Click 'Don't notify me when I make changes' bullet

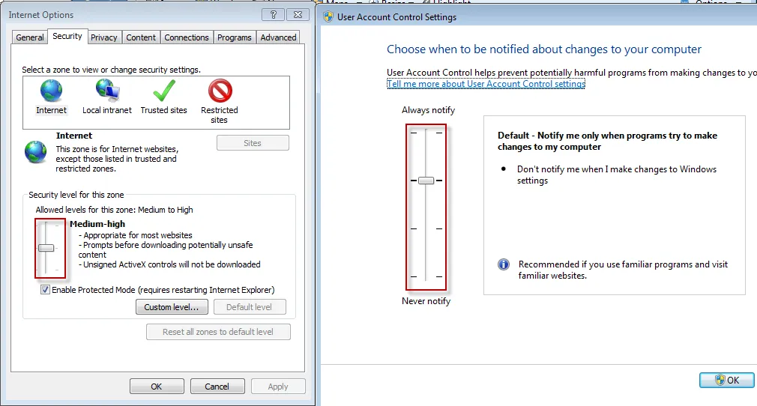click(617, 175)
